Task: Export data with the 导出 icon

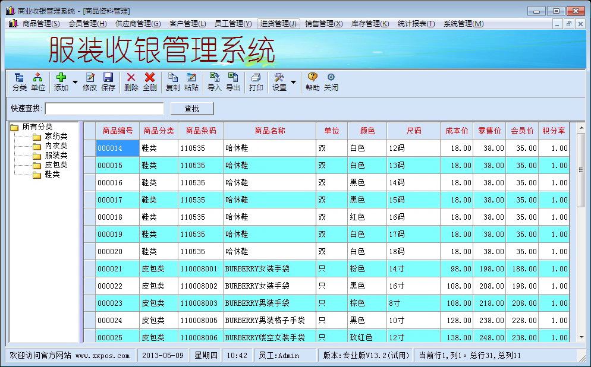Action: coord(233,82)
